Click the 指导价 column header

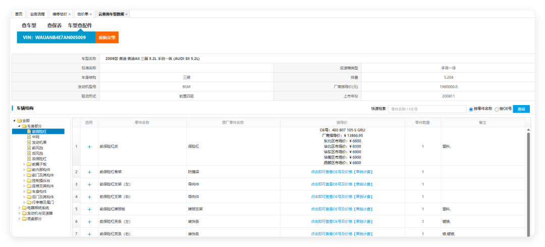point(342,123)
